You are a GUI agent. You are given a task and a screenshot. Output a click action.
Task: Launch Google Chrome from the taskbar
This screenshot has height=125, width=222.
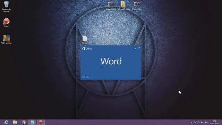click(24, 122)
